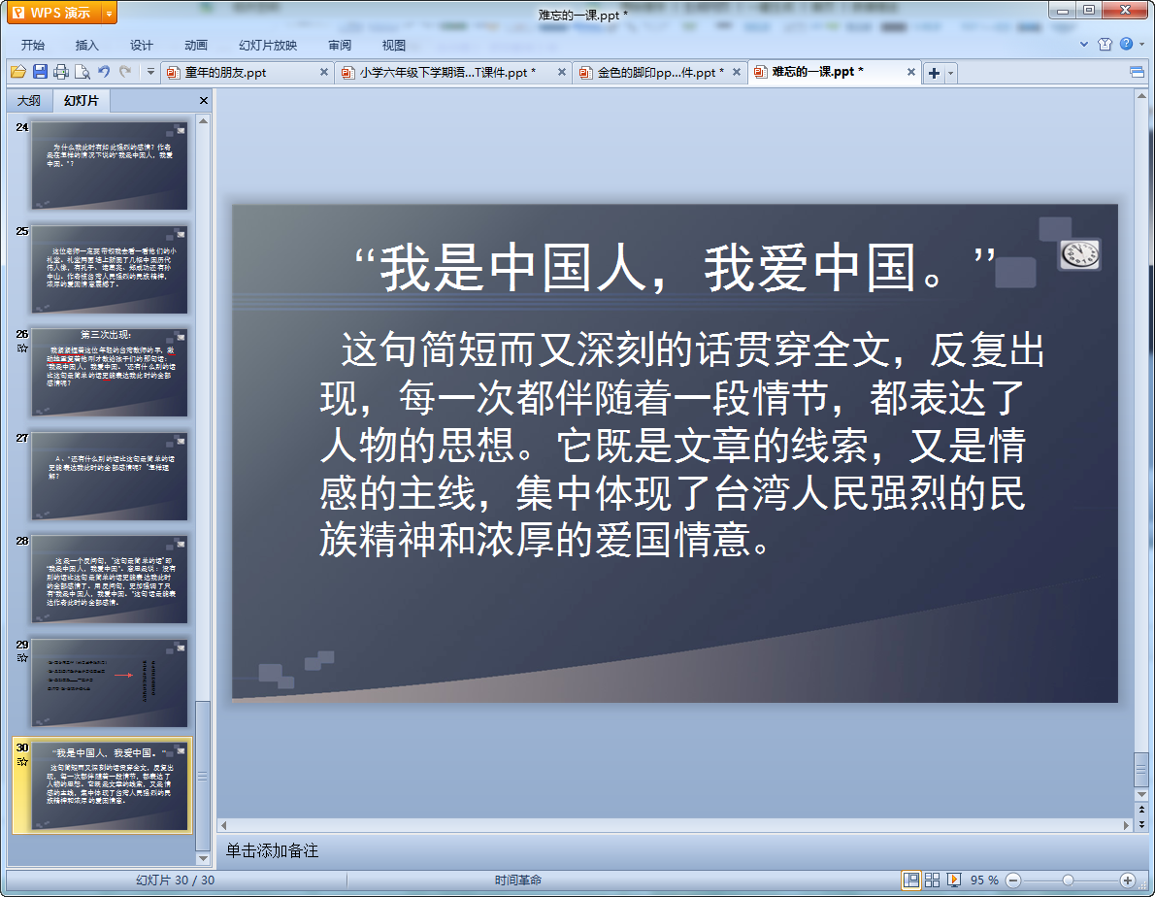Viewport: 1155px width, 897px height.
Task: Click the notes field 单击添加备注
Action: click(x=272, y=850)
